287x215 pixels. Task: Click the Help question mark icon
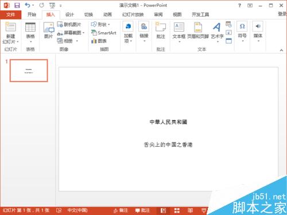point(239,6)
